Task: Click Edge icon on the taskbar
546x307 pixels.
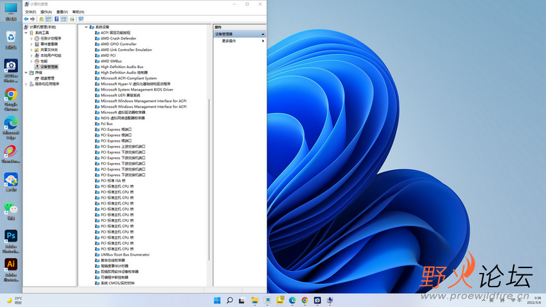Action: pos(292,300)
